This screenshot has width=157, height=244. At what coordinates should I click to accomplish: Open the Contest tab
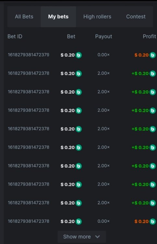click(x=136, y=17)
